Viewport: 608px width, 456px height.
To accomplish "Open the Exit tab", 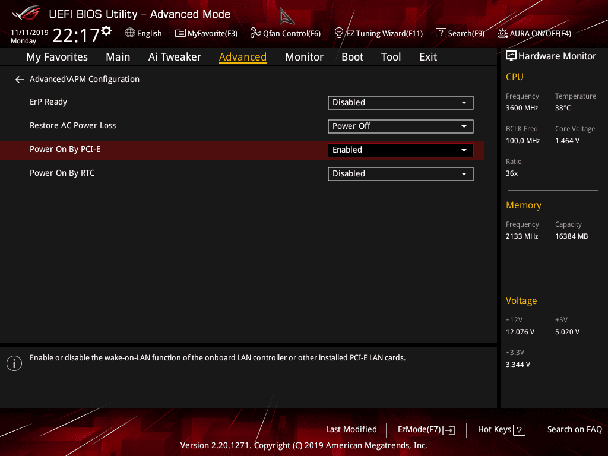I will coord(428,57).
